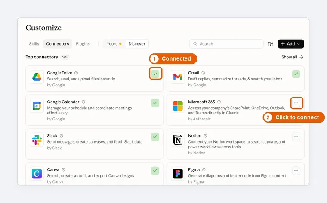Toggle the Gmail connected checkmark

click(x=296, y=74)
